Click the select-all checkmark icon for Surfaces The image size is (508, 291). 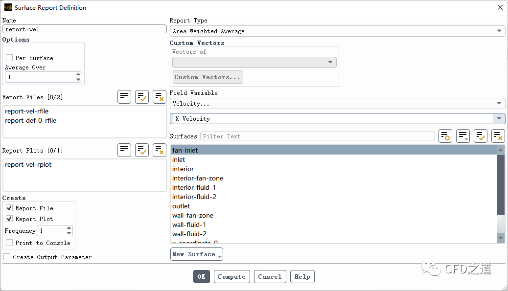(481, 136)
